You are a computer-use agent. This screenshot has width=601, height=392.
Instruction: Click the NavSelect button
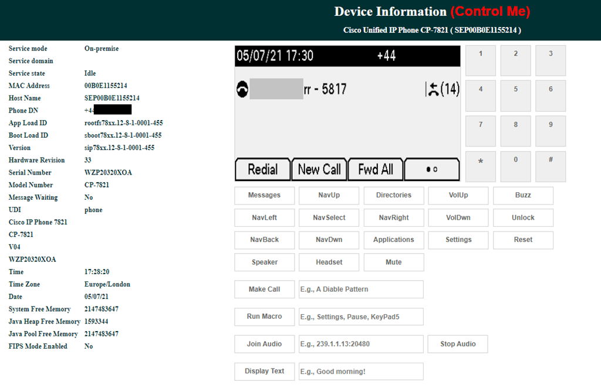click(329, 217)
